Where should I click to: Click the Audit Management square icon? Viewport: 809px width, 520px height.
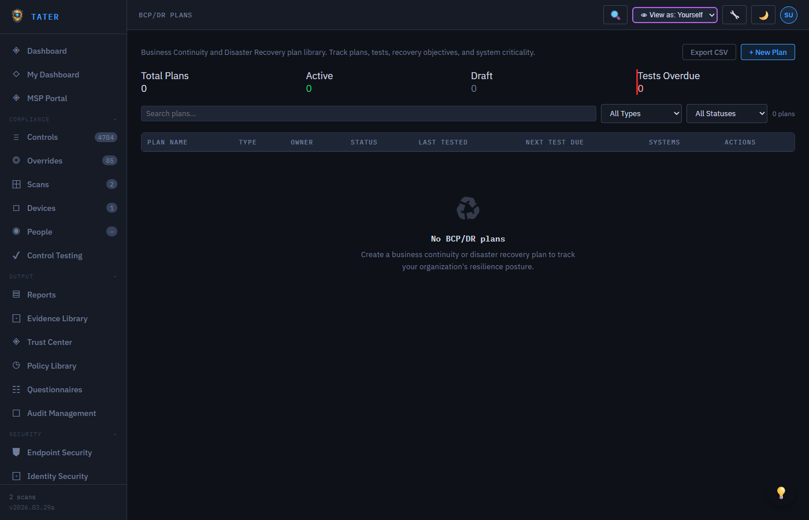click(16, 413)
